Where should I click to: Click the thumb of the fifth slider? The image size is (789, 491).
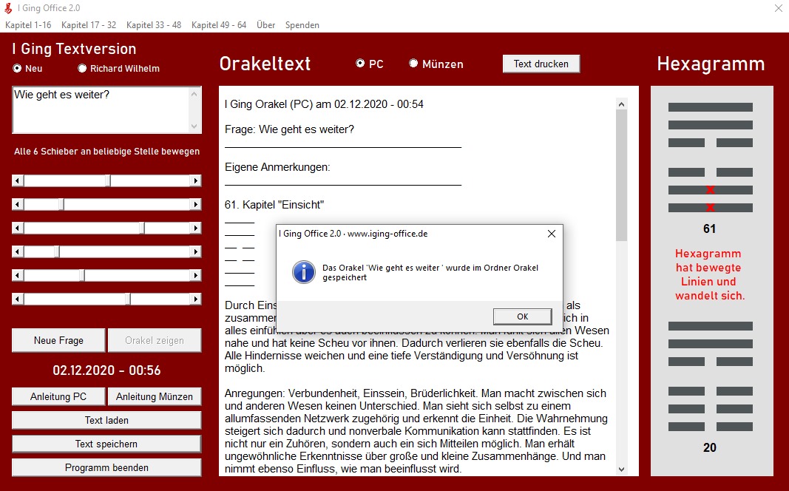[82, 275]
